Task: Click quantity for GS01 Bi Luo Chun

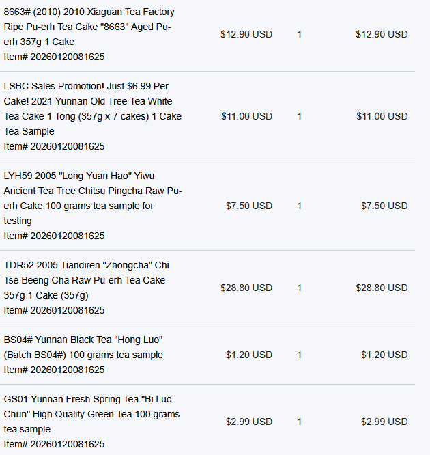Action: 299,422
